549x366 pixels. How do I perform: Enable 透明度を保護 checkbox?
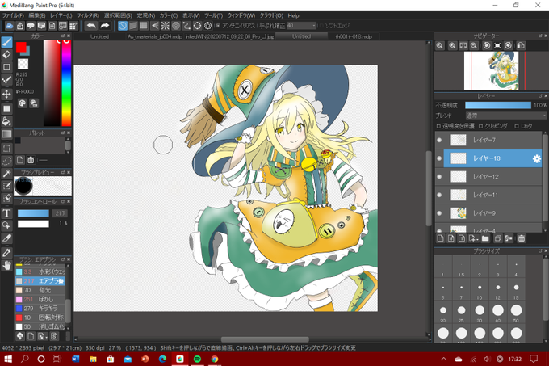438,126
